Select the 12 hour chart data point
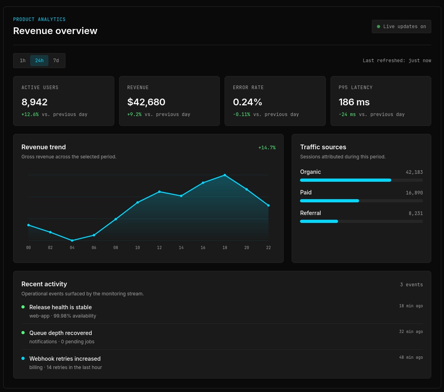The image size is (444, 392). click(x=160, y=192)
